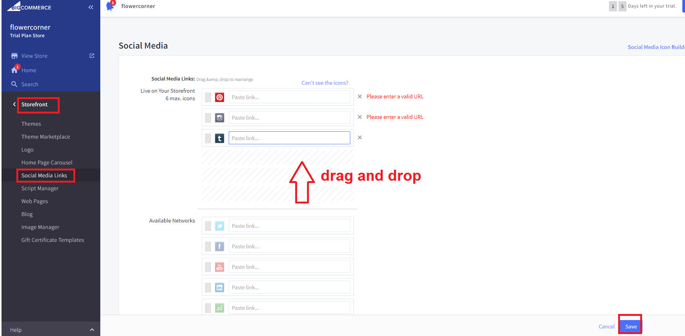Image resolution: width=685 pixels, height=336 pixels.
Task: Expand the Help panel chevron
Action: point(92,330)
